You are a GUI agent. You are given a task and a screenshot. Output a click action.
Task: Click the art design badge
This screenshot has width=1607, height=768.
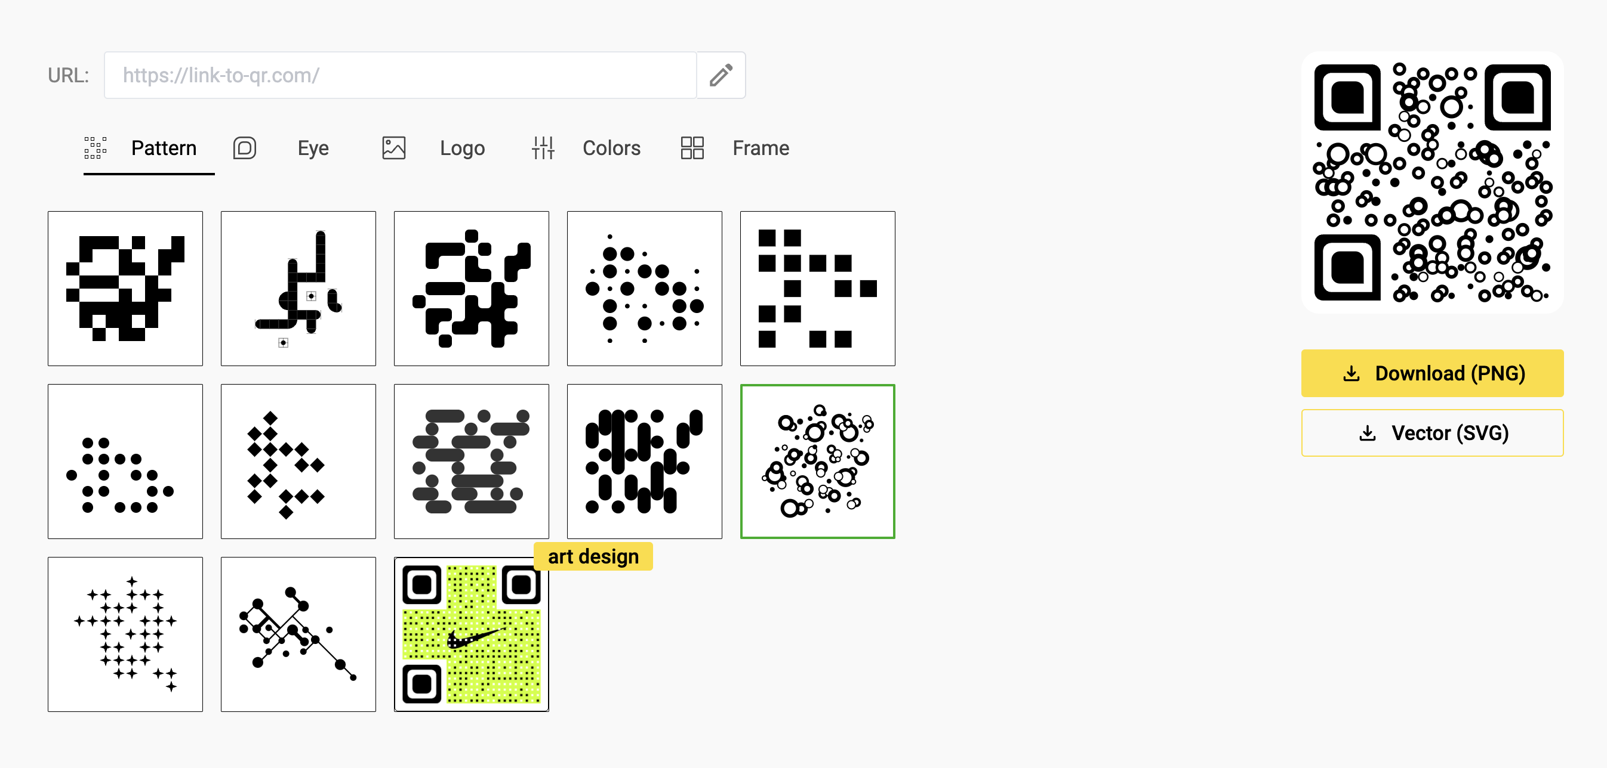pos(593,556)
